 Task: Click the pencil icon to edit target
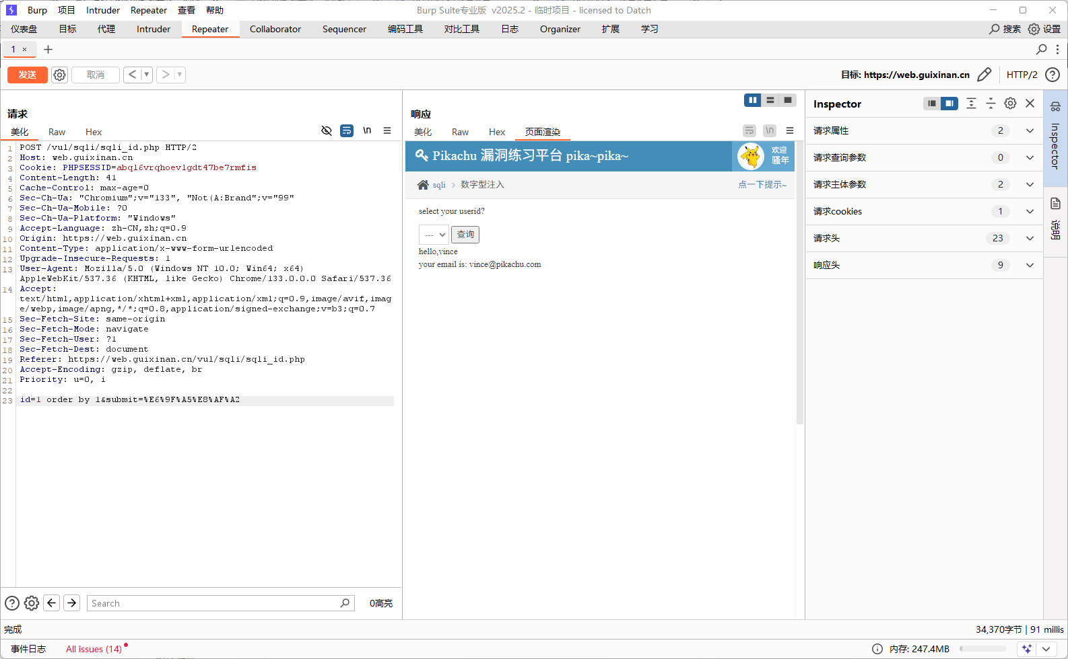984,75
